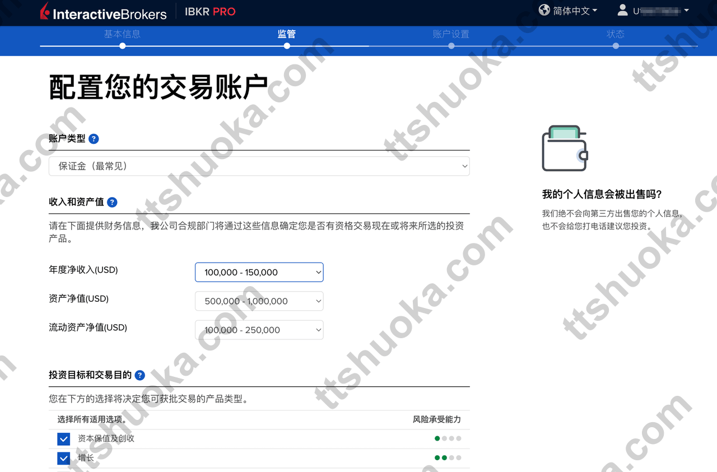The image size is (717, 472).
Task: Click progress dot under 基本信息
Action: coord(123,46)
